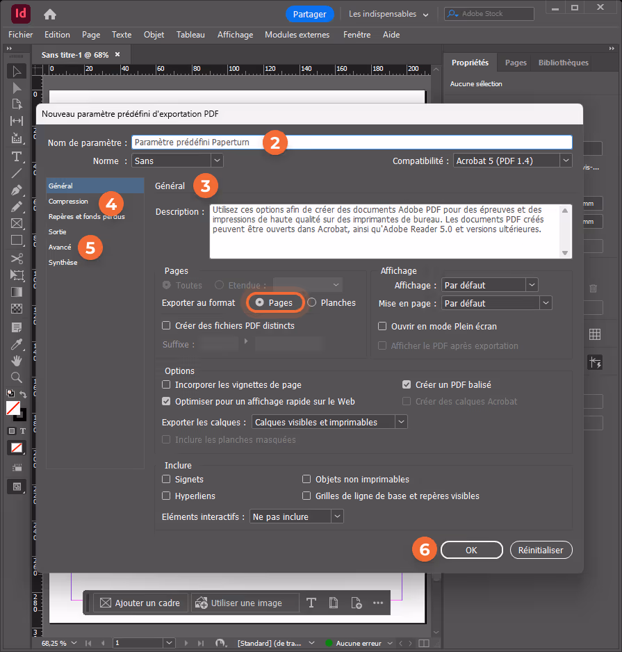Image resolution: width=622 pixels, height=652 pixels.
Task: Select the Eyedropper tool
Action: pyautogui.click(x=17, y=344)
